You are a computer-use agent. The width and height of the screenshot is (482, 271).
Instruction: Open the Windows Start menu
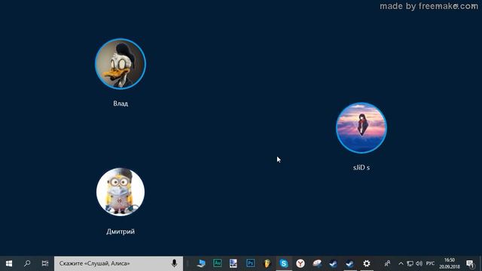[9, 263]
